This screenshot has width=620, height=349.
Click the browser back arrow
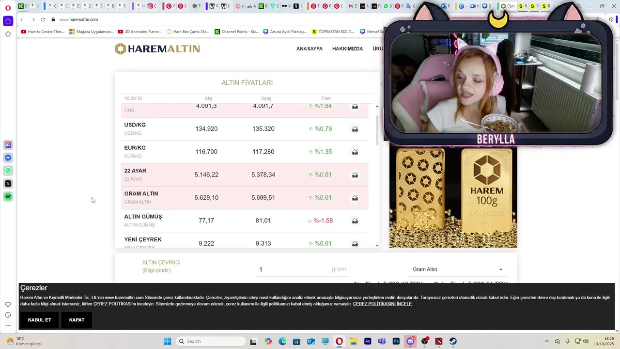(x=22, y=19)
